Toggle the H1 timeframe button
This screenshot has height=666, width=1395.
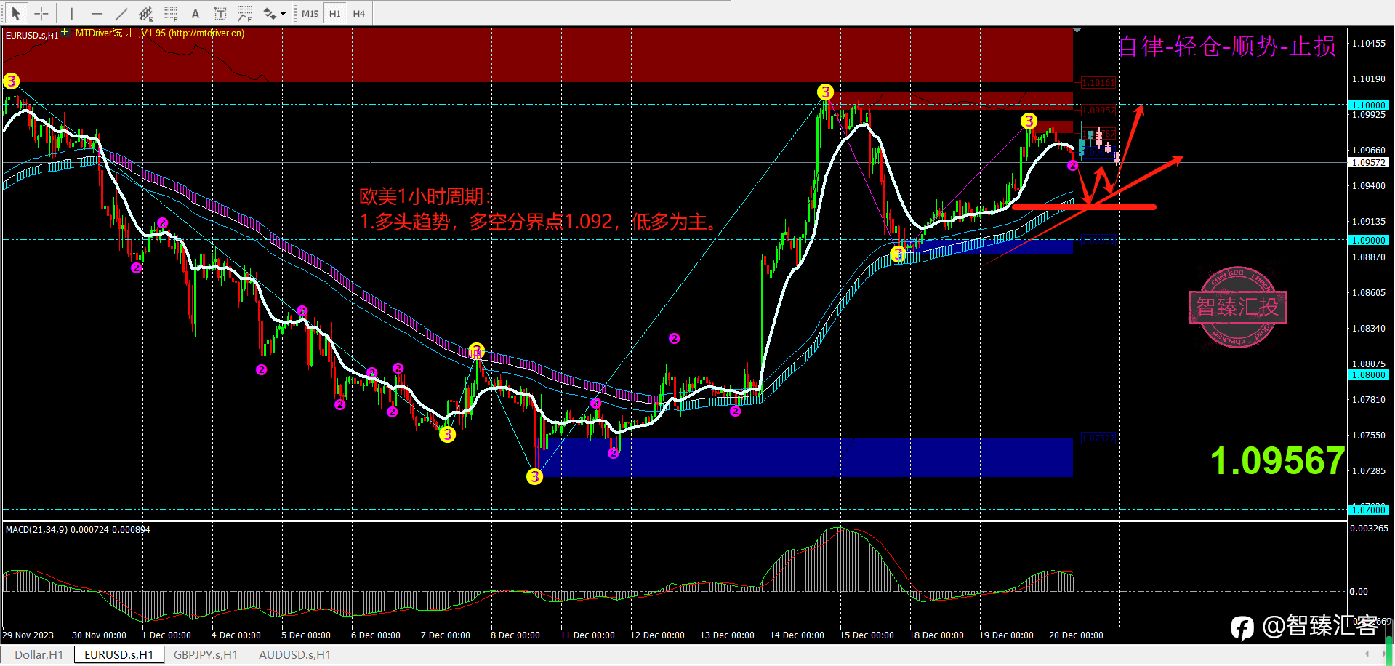tap(335, 13)
